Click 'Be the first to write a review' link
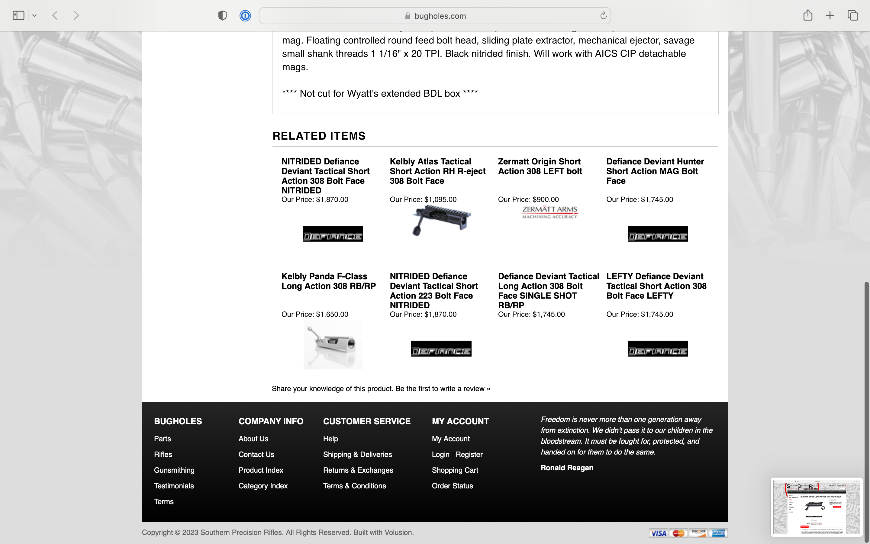 (x=443, y=389)
